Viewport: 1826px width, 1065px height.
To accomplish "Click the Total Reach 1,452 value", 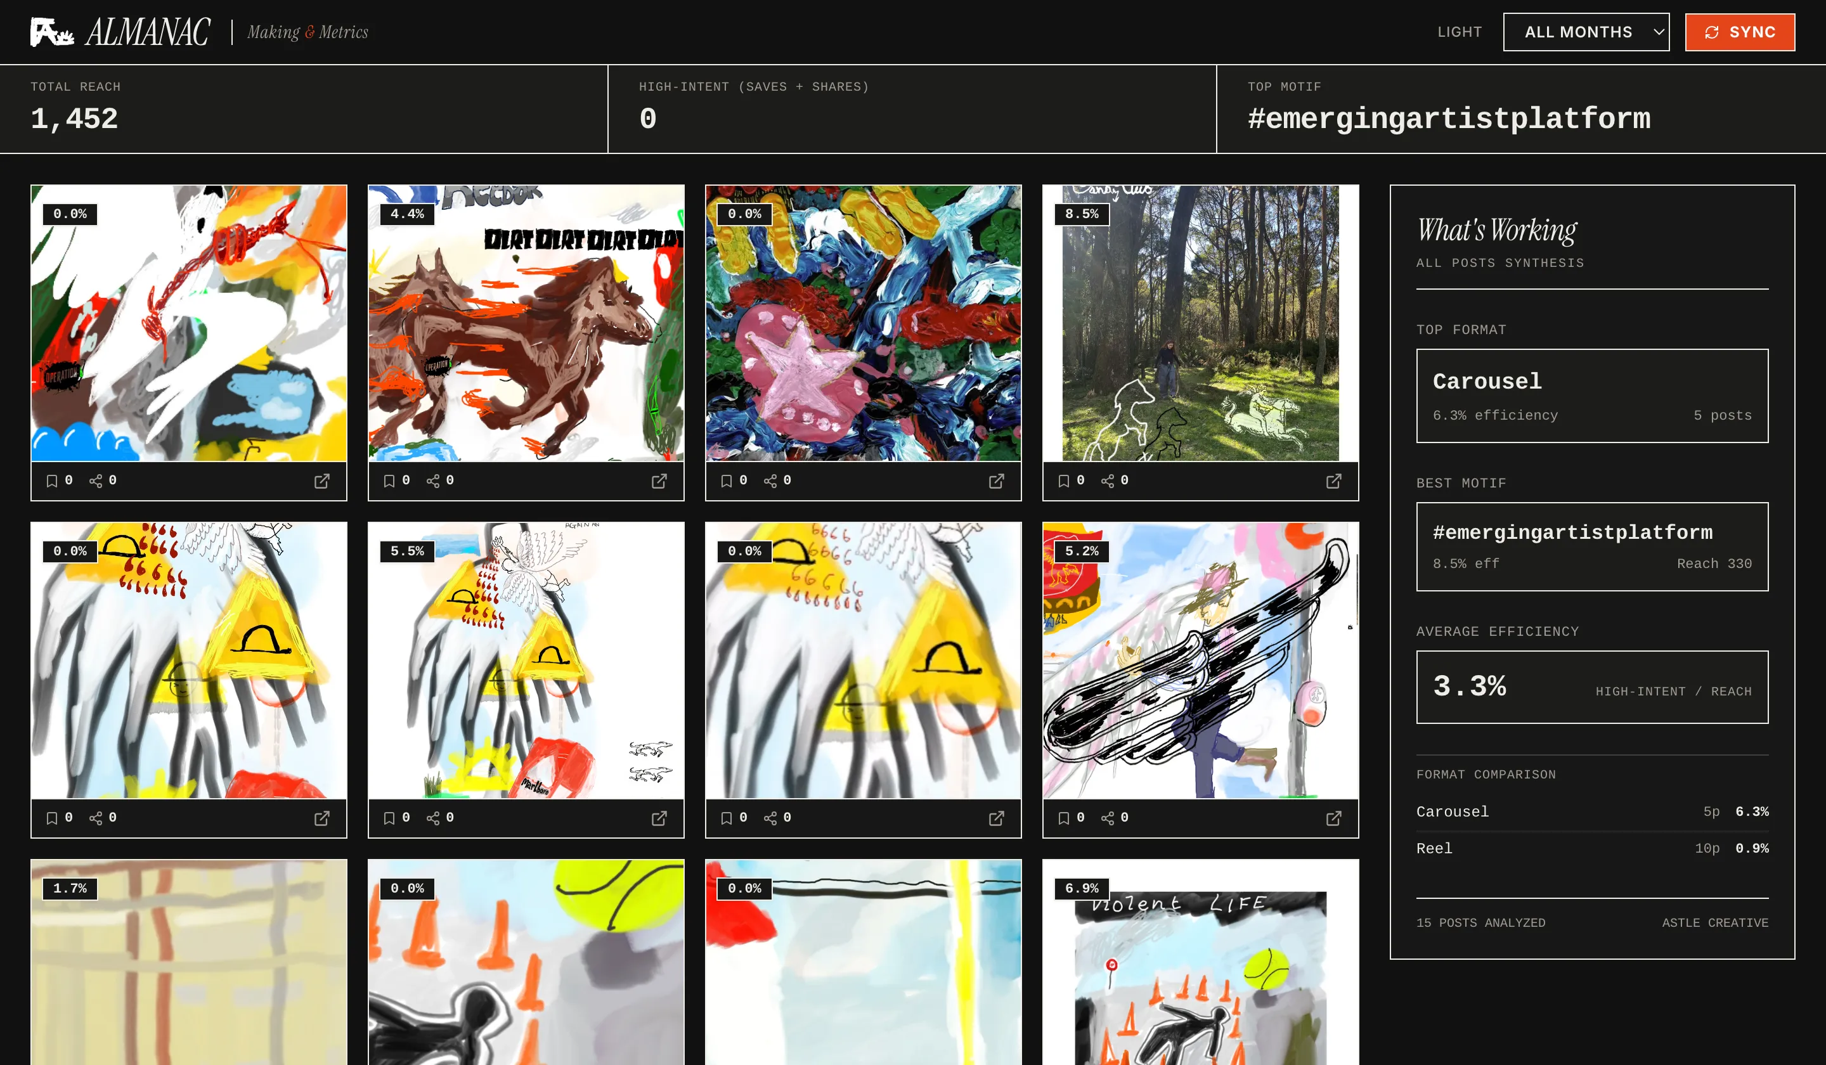I will (x=74, y=119).
